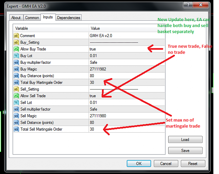Select the Buy Magic variable name
This screenshot has height=174, width=219.
29,69
